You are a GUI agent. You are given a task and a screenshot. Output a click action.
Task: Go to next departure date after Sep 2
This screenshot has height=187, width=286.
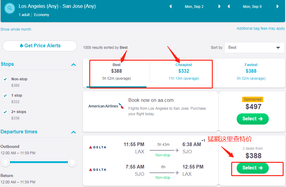[219, 7]
